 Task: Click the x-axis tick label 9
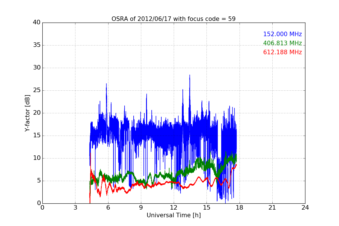tap(141, 208)
